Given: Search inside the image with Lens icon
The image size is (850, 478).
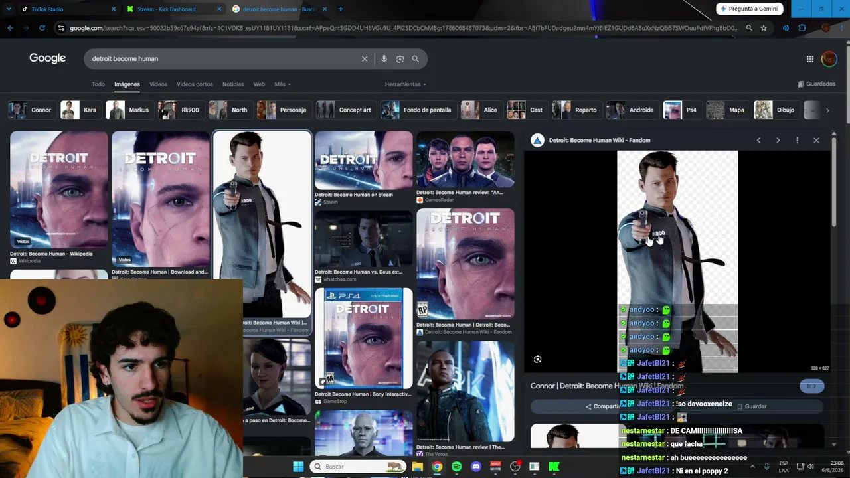Looking at the screenshot, I should tap(538, 359).
